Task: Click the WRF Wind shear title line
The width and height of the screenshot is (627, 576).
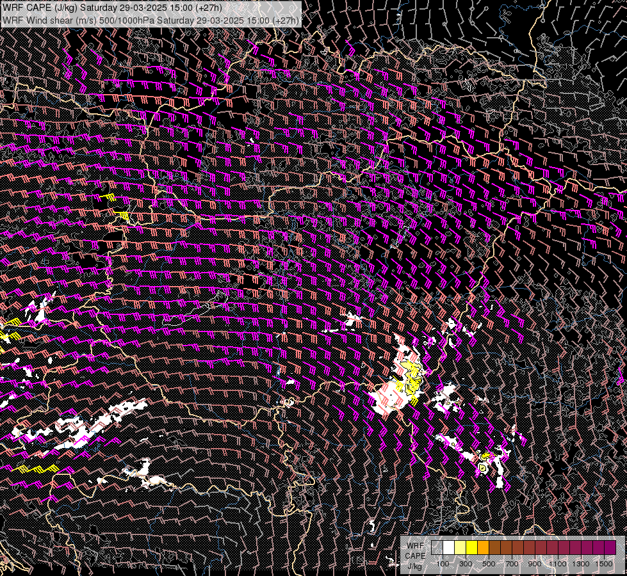Action: 151,20
